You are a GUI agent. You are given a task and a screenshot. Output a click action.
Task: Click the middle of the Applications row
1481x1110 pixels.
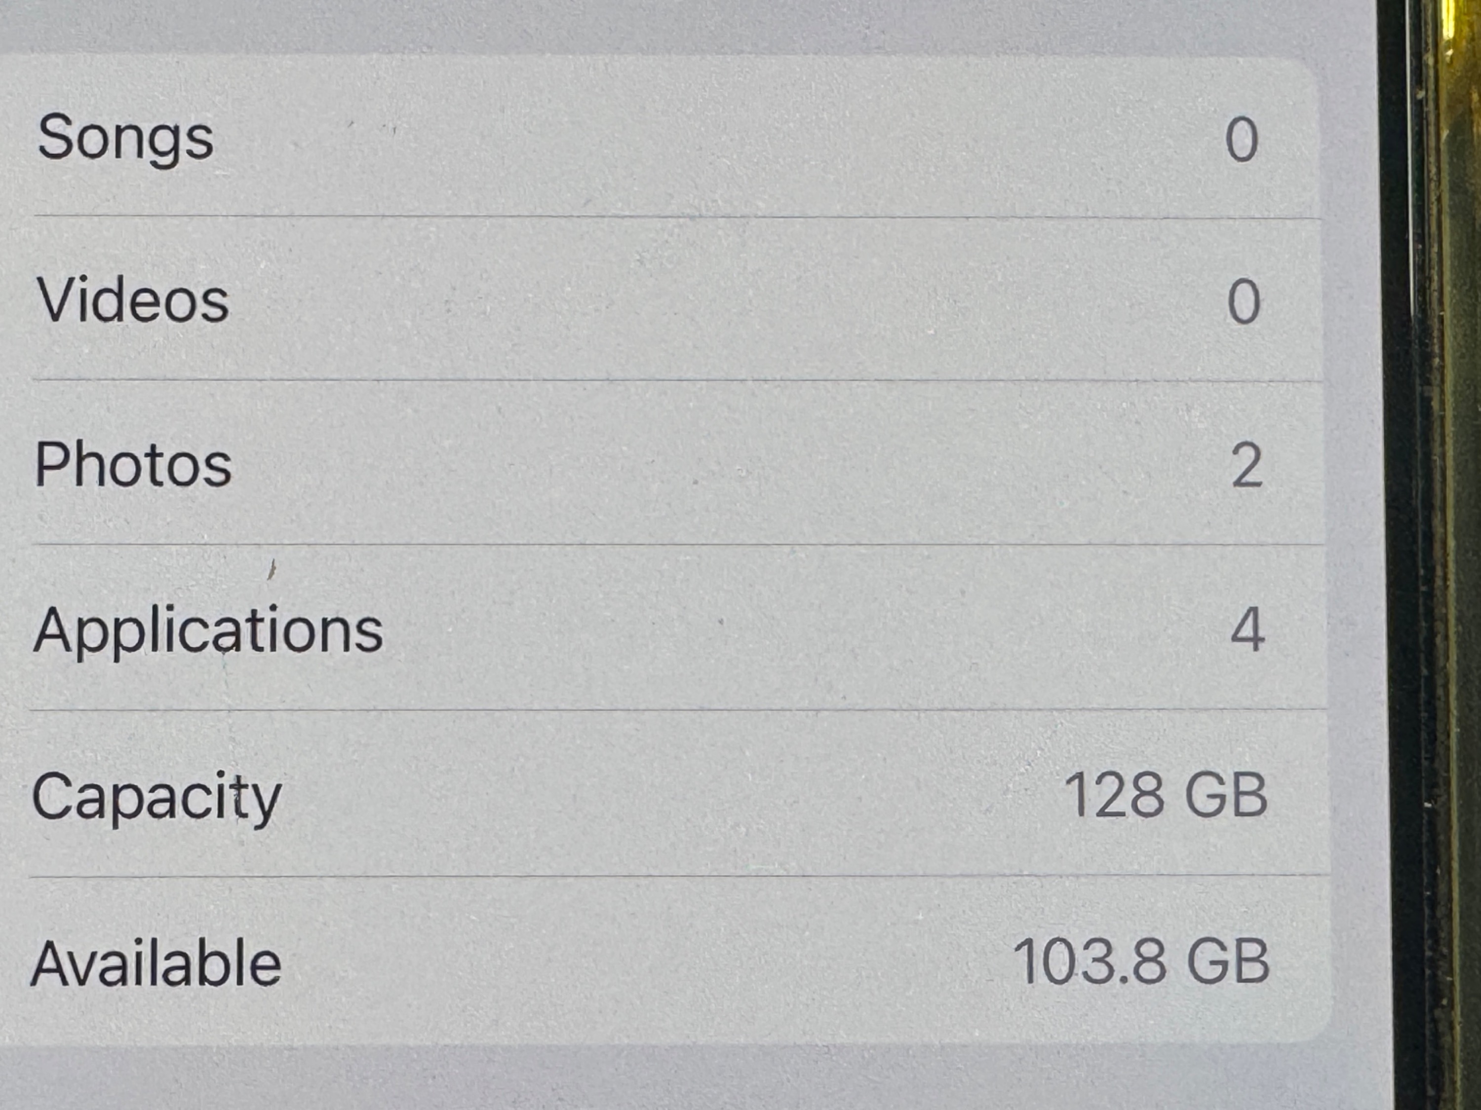(x=663, y=627)
